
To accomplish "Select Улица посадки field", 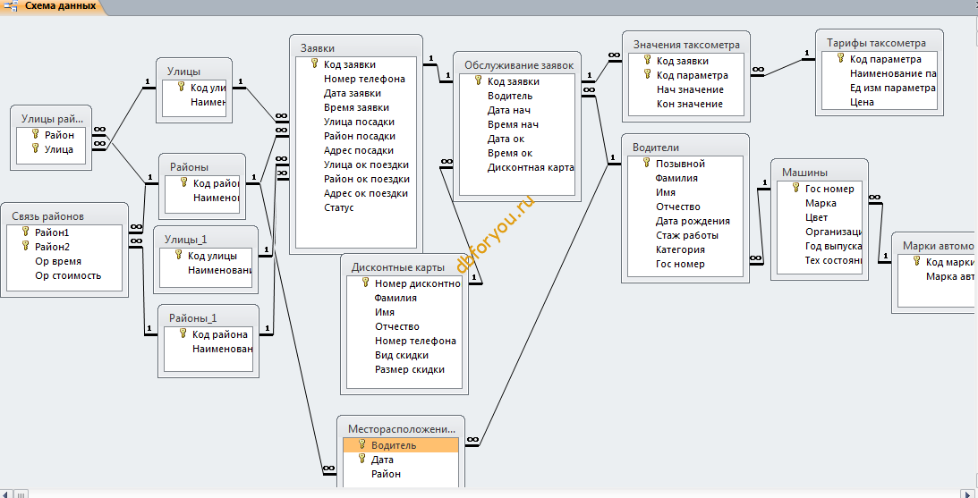I will point(356,122).
